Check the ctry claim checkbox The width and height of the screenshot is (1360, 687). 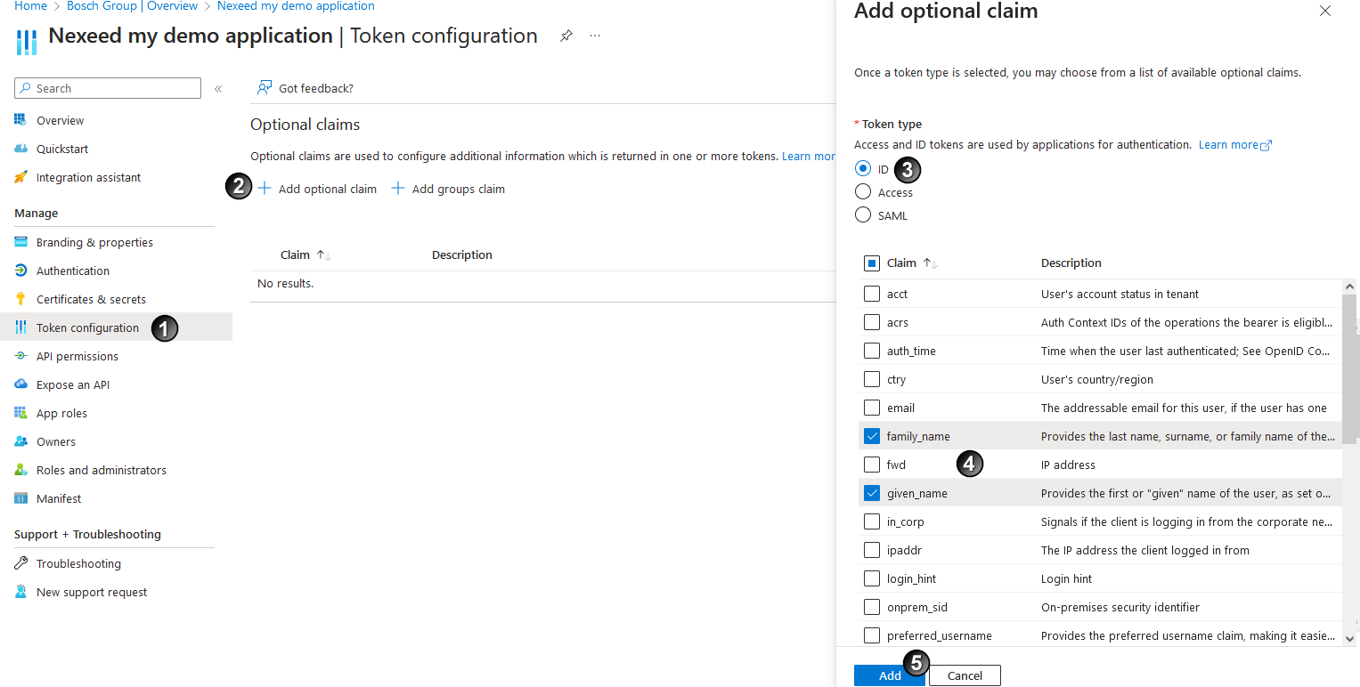pos(872,379)
